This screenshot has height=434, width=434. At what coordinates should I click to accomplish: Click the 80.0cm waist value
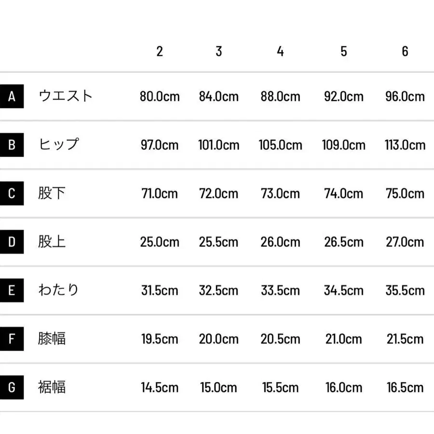(160, 96)
